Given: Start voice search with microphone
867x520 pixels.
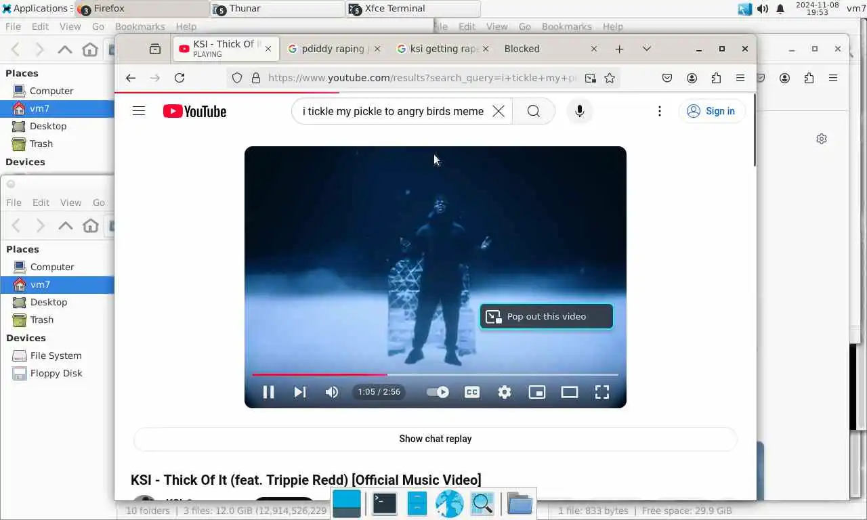Looking at the screenshot, I should click(x=580, y=111).
